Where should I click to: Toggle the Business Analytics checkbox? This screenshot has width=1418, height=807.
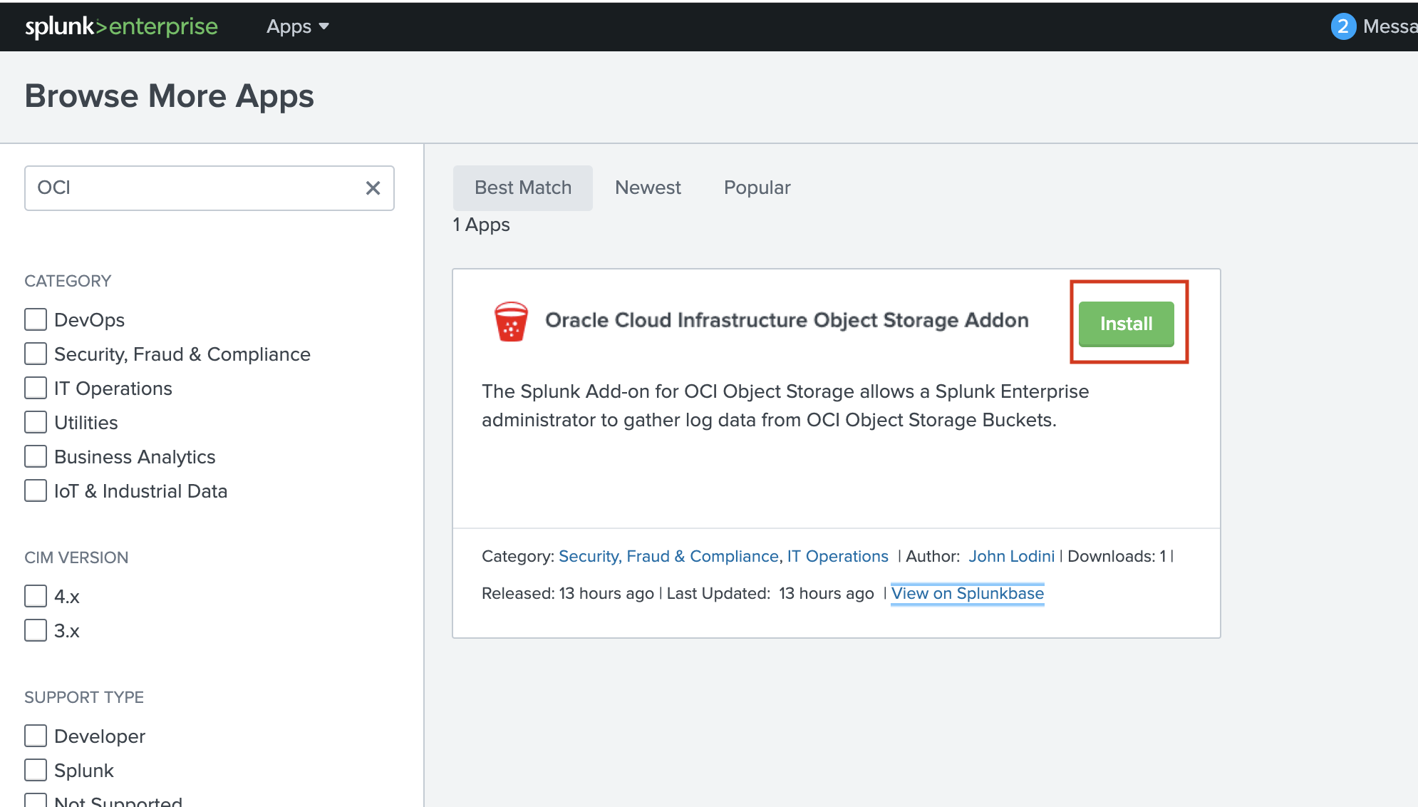pos(36,456)
